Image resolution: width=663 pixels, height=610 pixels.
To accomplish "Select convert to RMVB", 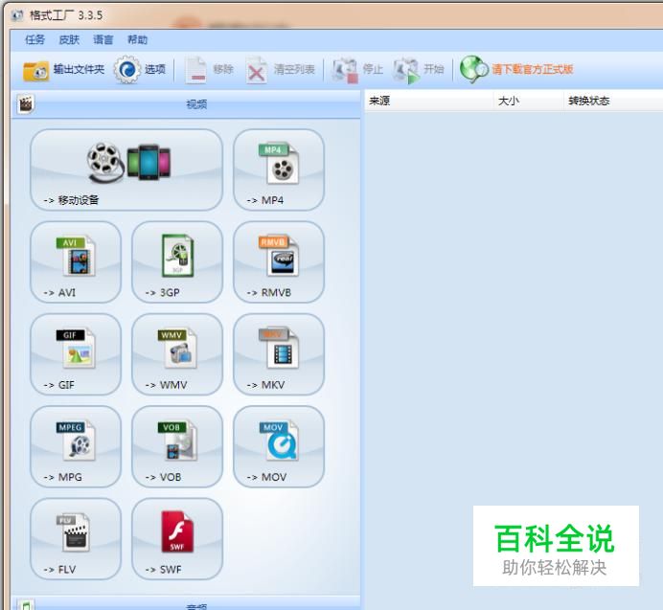I will pyautogui.click(x=279, y=262).
